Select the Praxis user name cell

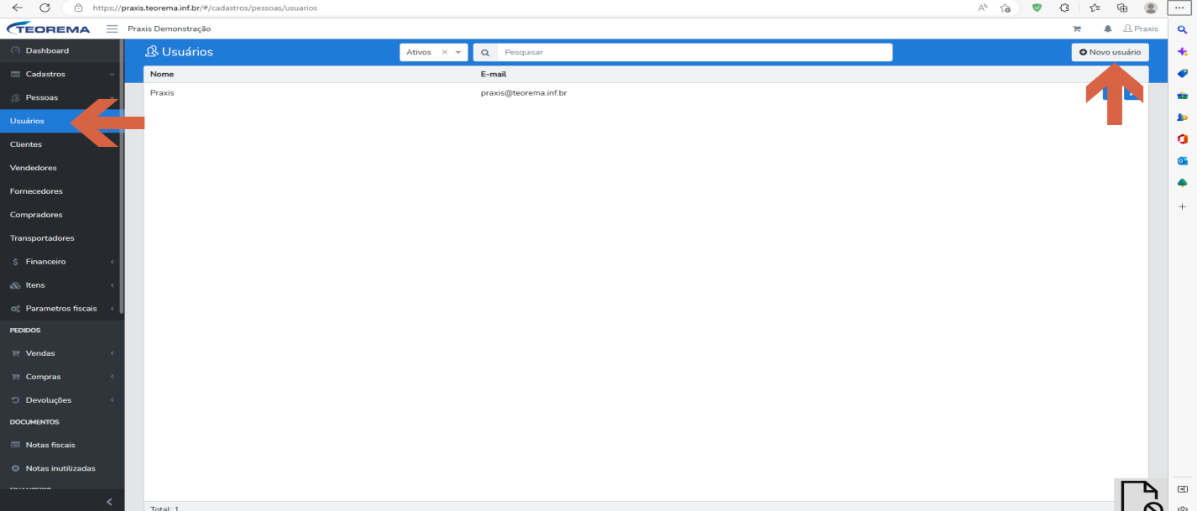[x=162, y=92]
